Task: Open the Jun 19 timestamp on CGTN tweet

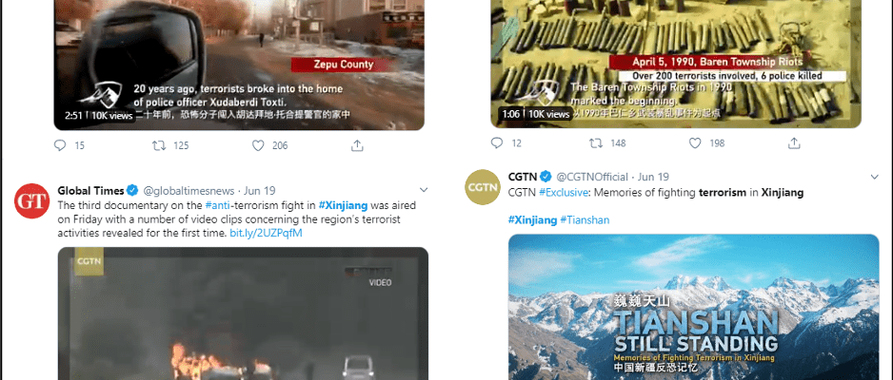Action: 653,177
